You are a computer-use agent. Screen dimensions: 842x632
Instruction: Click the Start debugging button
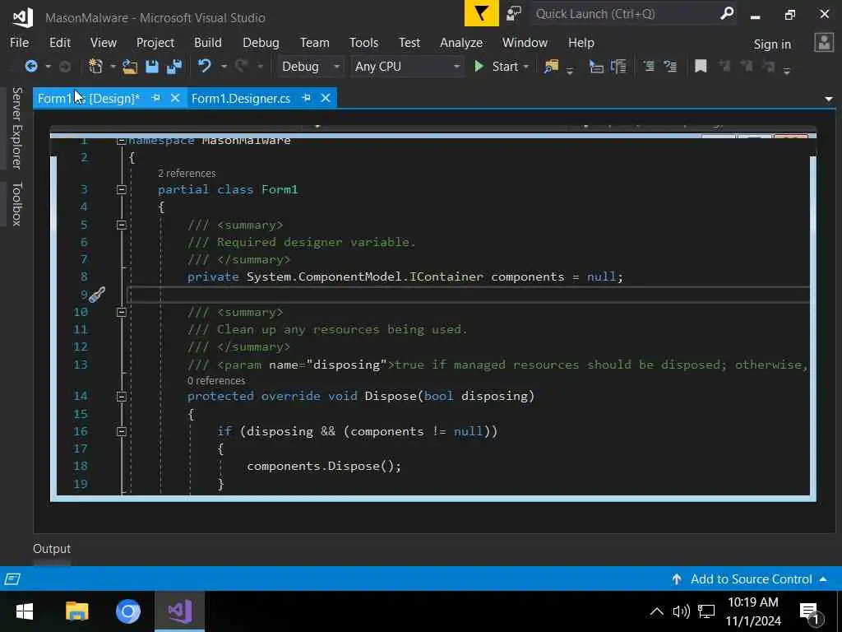[497, 67]
